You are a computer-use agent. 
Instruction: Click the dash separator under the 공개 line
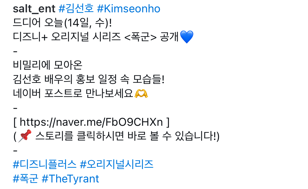click(15, 51)
